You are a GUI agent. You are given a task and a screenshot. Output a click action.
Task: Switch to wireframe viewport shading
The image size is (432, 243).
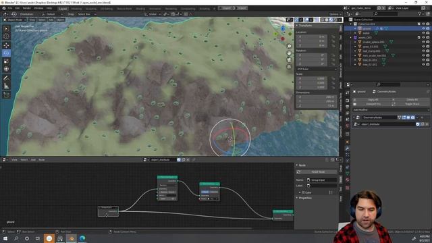pos(323,20)
